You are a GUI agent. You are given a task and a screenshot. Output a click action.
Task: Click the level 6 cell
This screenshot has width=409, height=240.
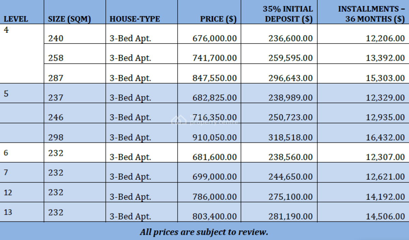[6, 153]
